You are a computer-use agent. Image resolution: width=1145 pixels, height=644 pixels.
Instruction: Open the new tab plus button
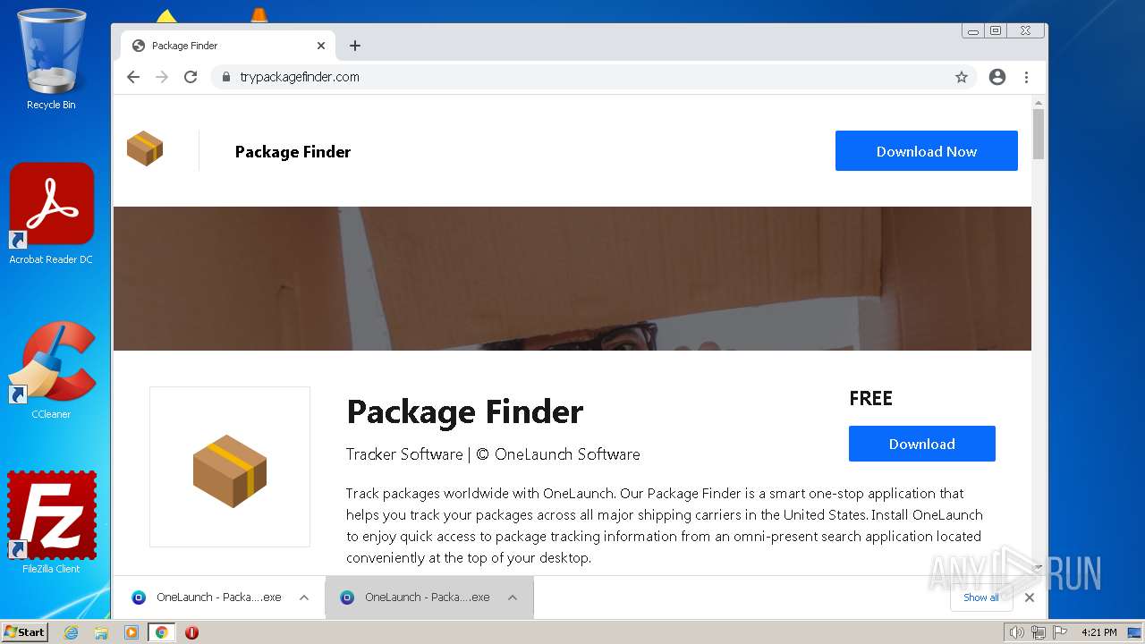pyautogui.click(x=355, y=46)
